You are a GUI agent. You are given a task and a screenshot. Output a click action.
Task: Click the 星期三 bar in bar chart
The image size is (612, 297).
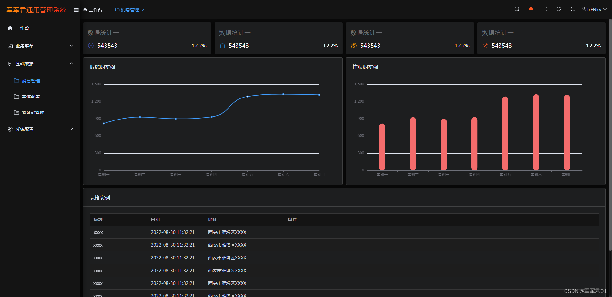(444, 145)
